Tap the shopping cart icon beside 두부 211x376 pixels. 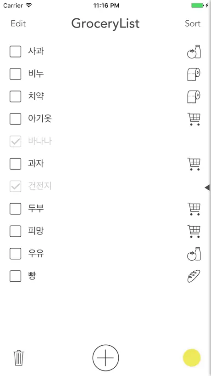[x=194, y=209]
